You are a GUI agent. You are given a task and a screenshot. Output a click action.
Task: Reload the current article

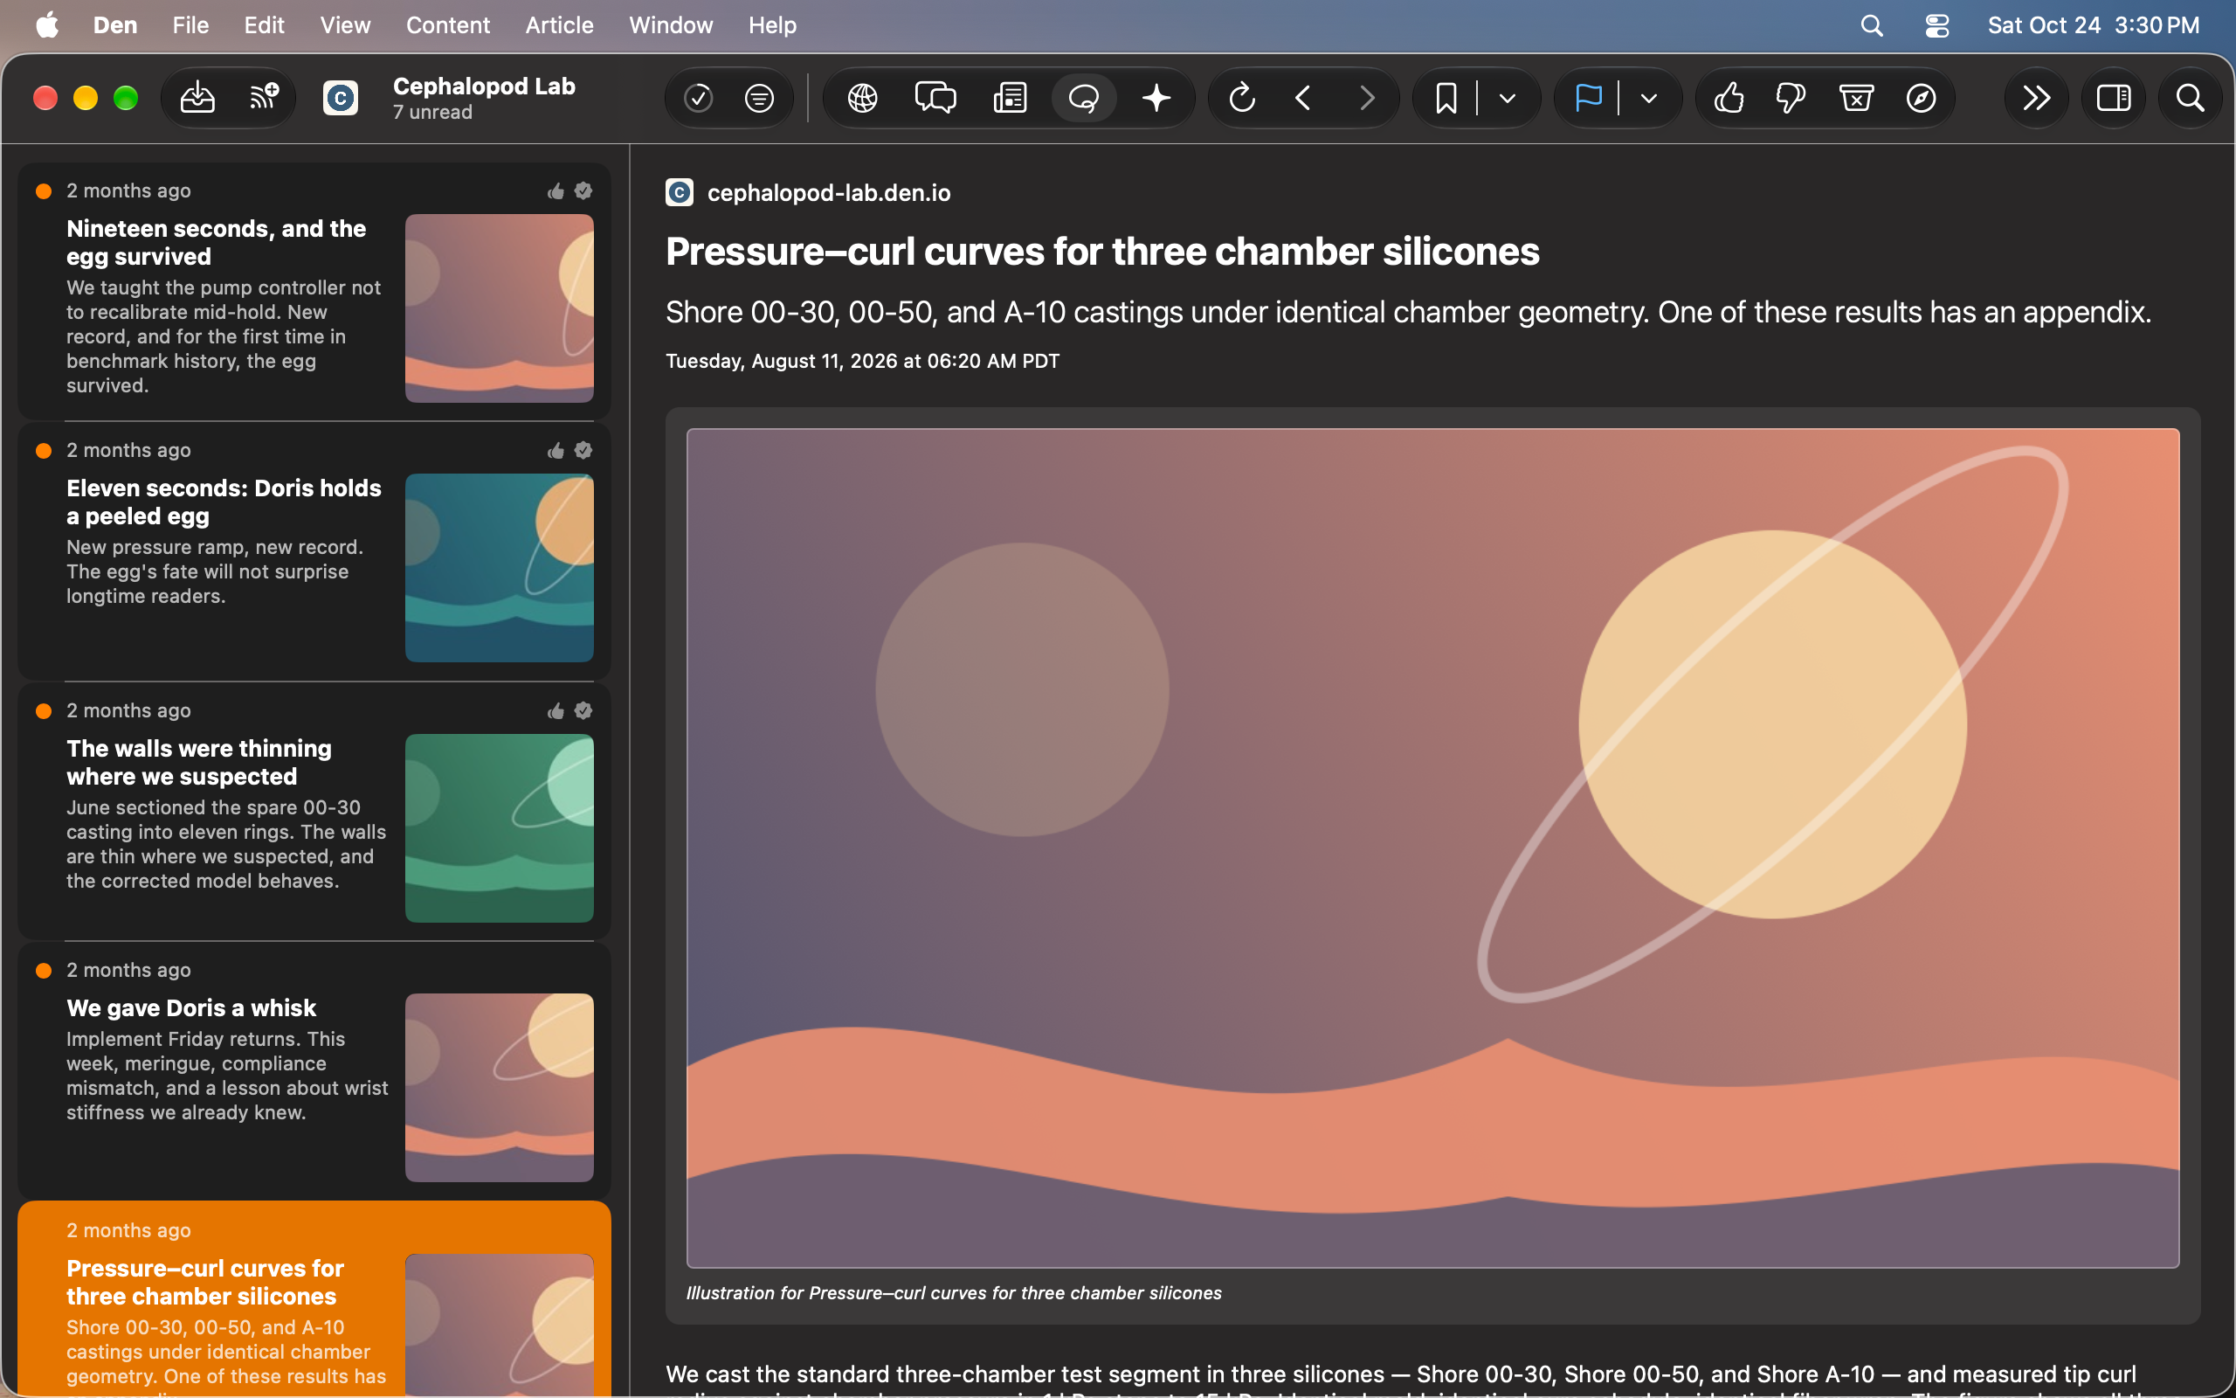pyautogui.click(x=1242, y=98)
